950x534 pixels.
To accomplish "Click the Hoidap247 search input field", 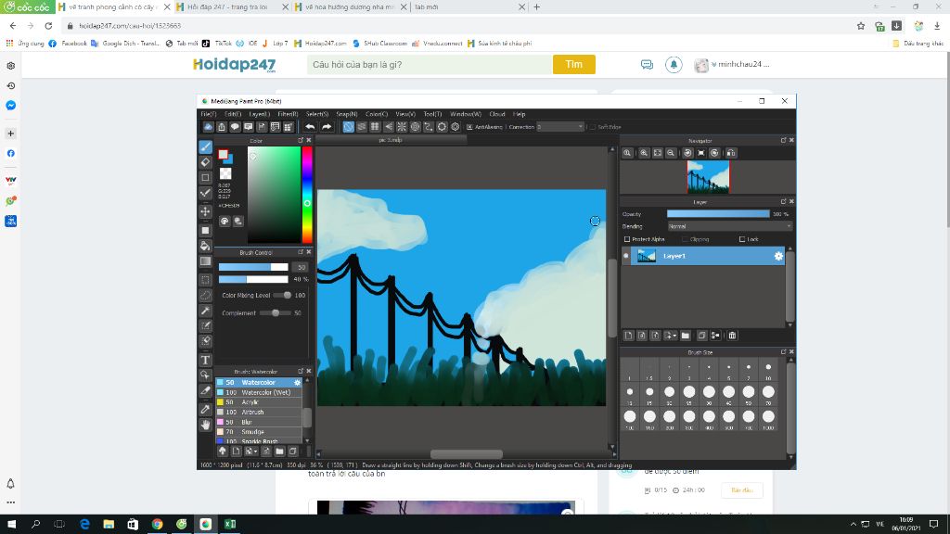I will pyautogui.click(x=430, y=64).
